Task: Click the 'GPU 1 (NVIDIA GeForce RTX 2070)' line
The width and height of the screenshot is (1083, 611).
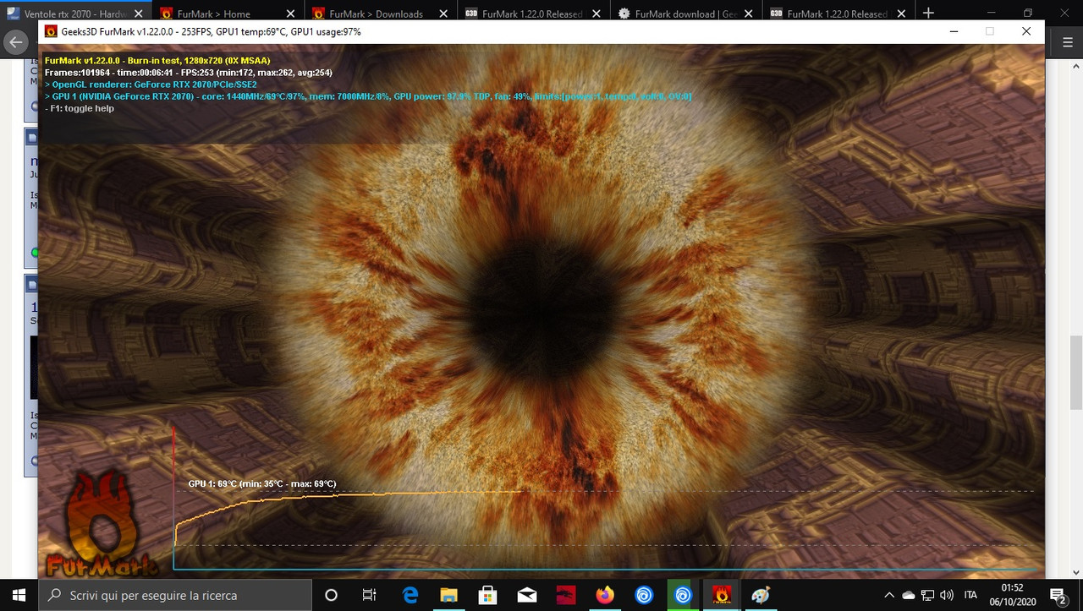Action: point(368,96)
